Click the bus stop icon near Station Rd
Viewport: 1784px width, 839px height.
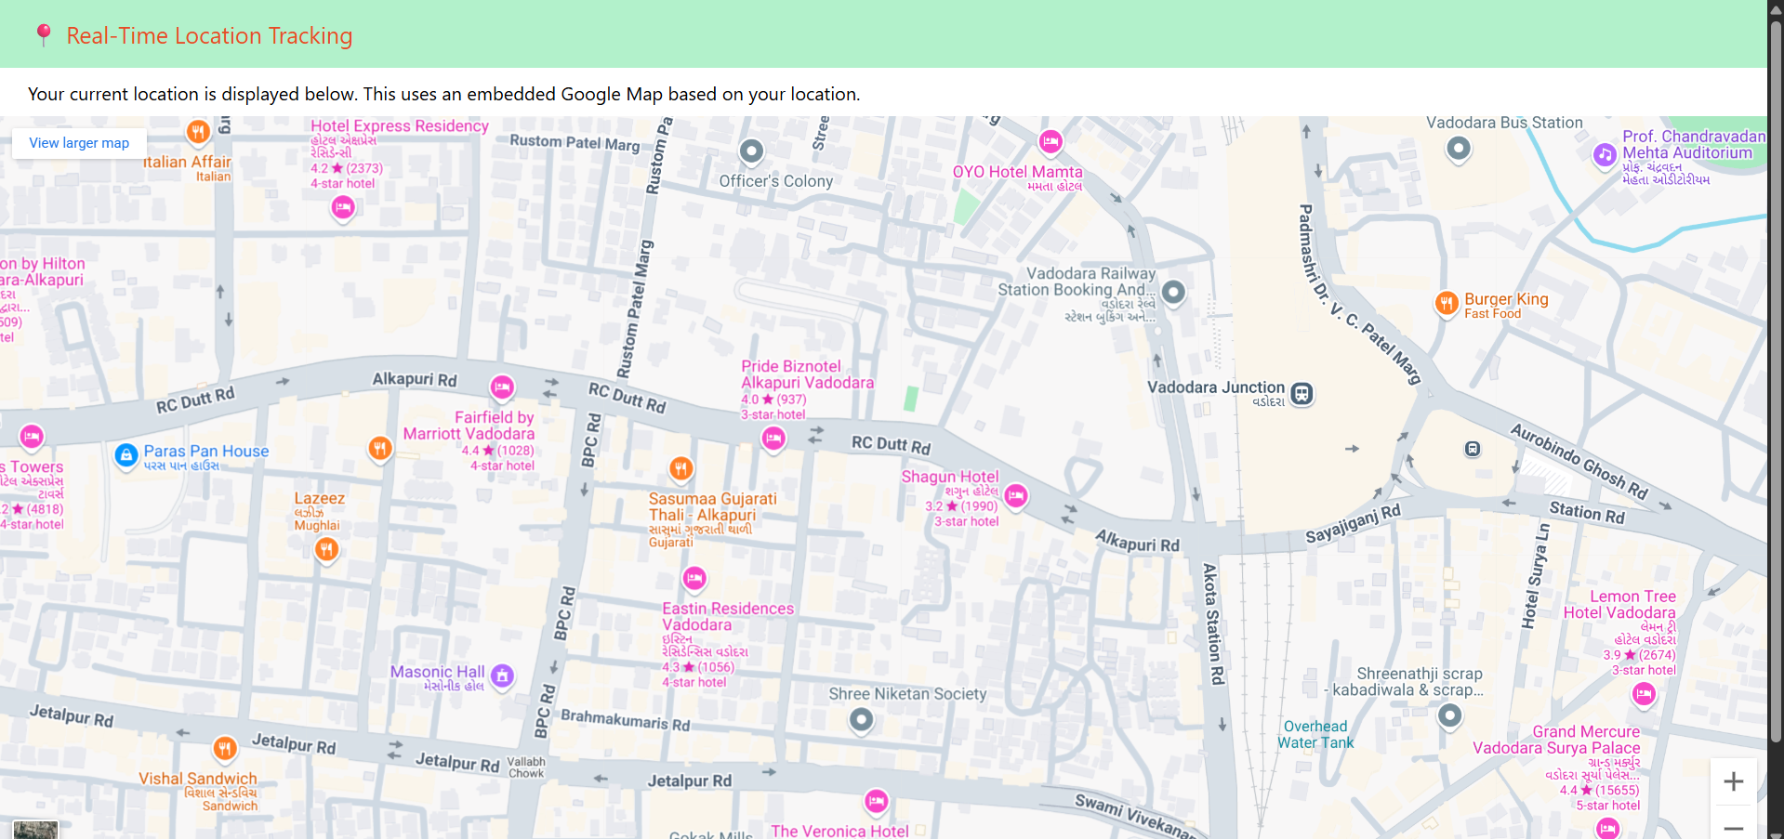1473,449
